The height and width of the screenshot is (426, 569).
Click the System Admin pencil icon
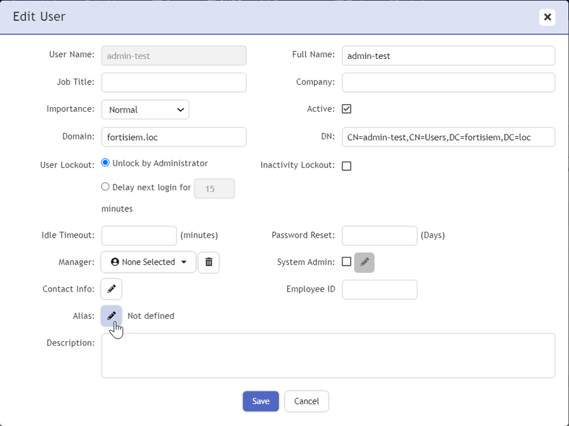pos(365,262)
